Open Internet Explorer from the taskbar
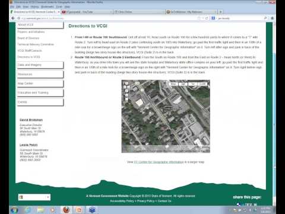285x214 pixels. point(27,210)
